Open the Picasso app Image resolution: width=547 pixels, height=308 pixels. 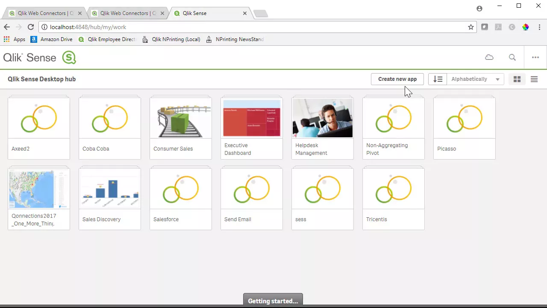(x=465, y=128)
